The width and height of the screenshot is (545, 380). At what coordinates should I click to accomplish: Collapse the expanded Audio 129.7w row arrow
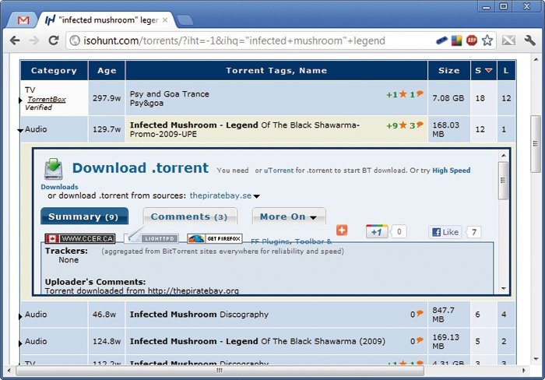pyautogui.click(x=20, y=131)
